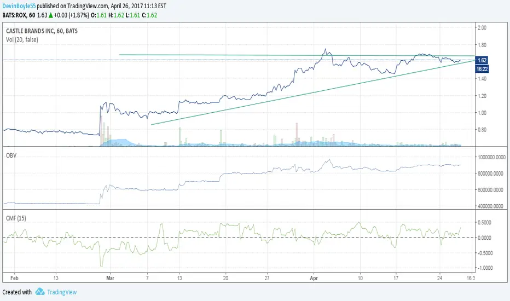Click the 27 date label on time axis
The height and width of the screenshot is (301, 510).
tap(267, 278)
